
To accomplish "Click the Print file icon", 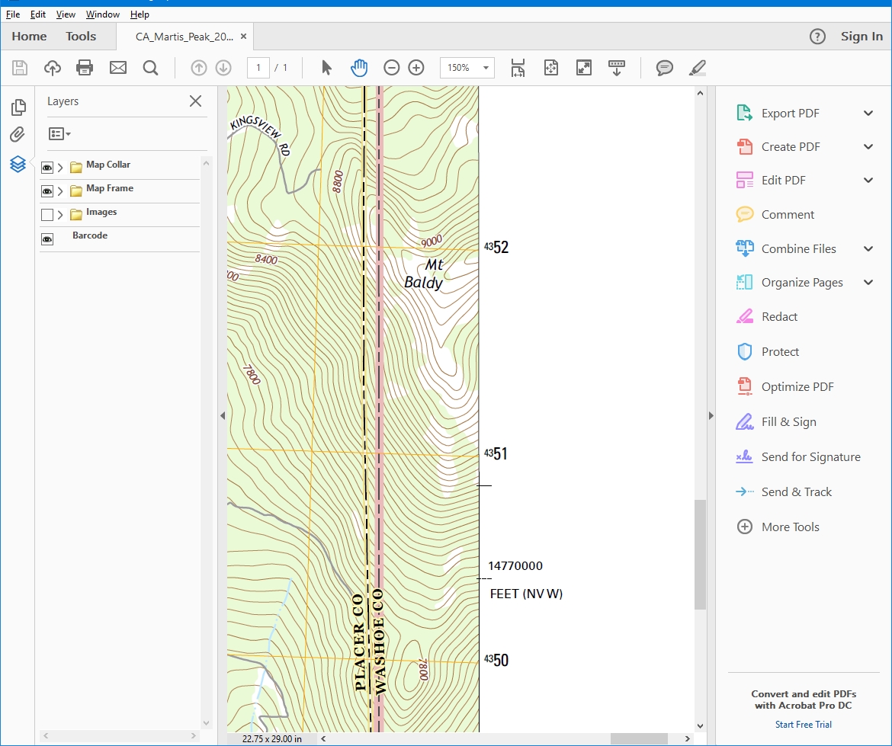I will [85, 68].
